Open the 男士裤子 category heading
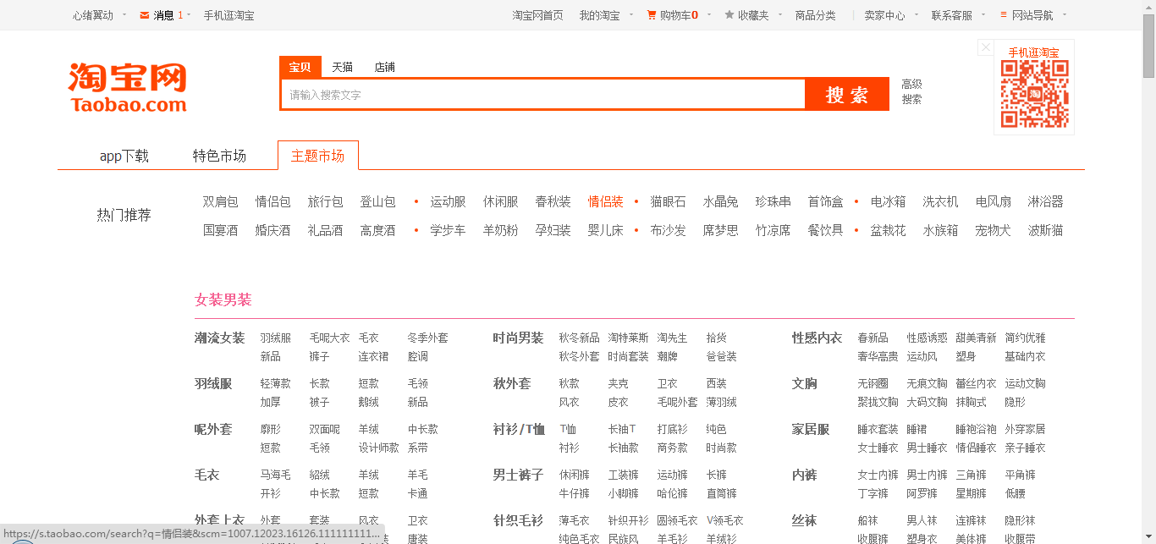The width and height of the screenshot is (1156, 544). pyautogui.click(x=518, y=475)
